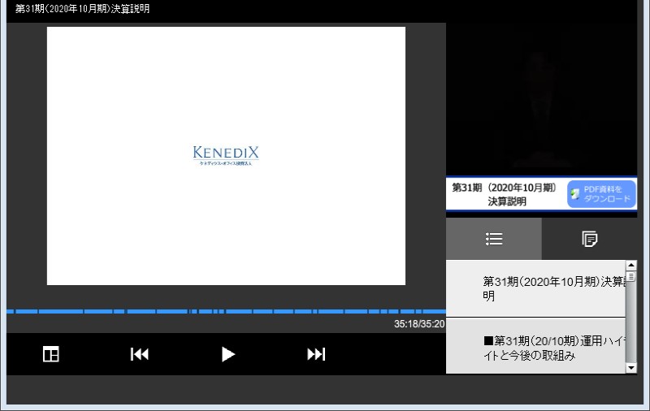Open the chapter list tab
650x411 pixels.
(494, 239)
